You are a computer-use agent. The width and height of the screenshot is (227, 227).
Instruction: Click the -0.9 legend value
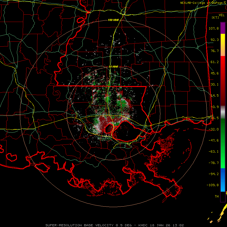(x=215, y=107)
